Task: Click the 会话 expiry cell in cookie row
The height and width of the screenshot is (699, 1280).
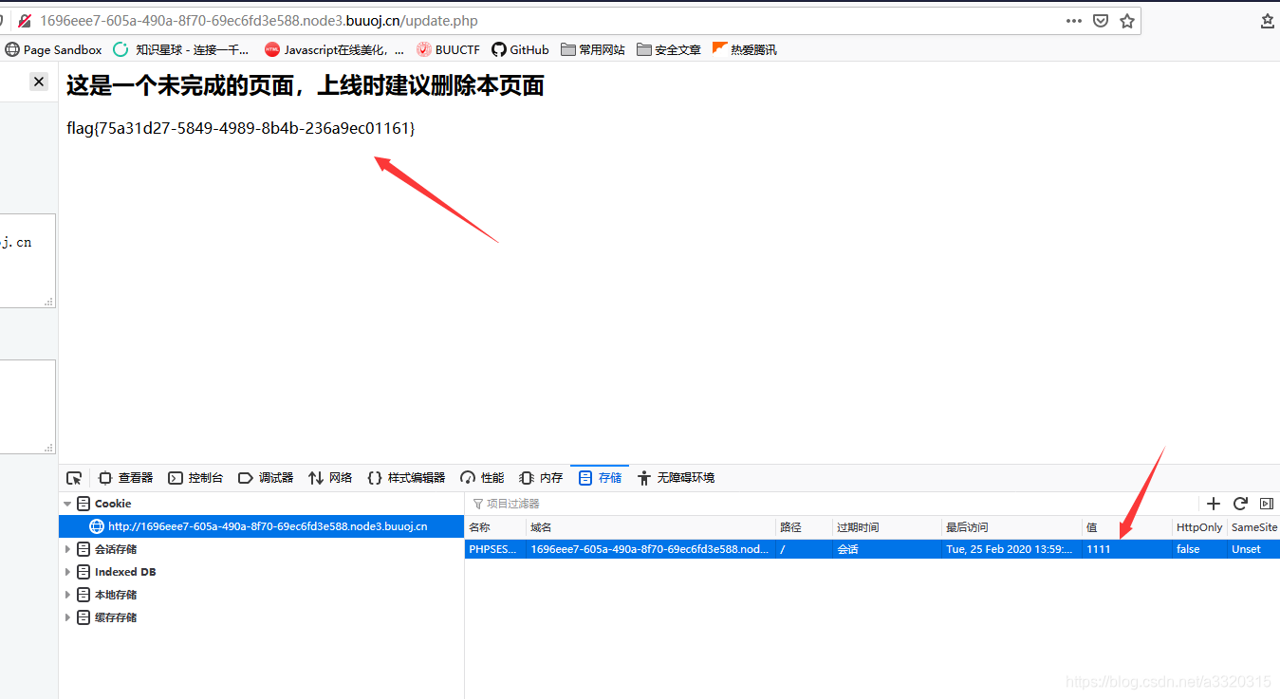Action: [x=886, y=549]
